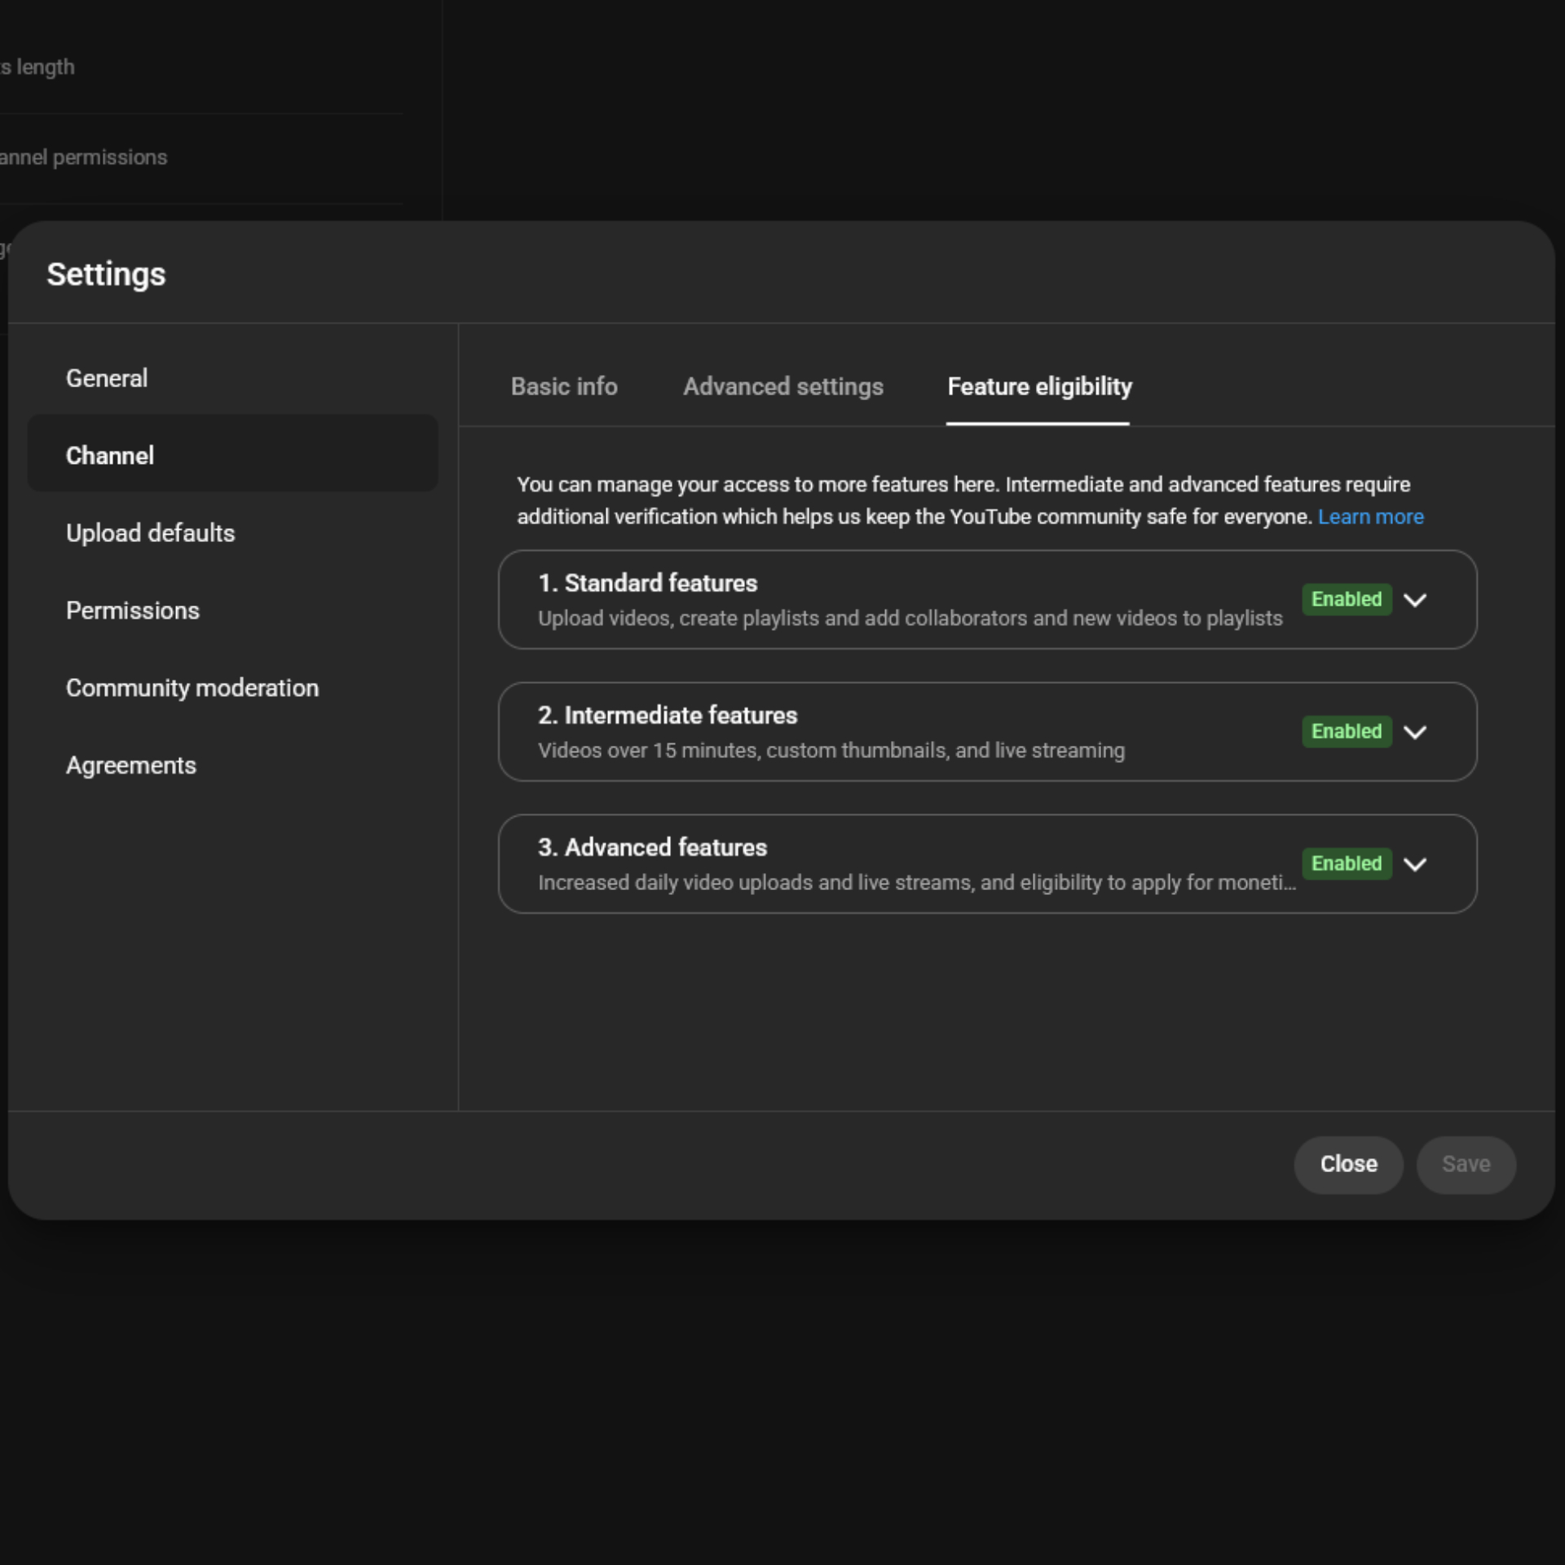Click the Advanced features card title

click(x=652, y=847)
